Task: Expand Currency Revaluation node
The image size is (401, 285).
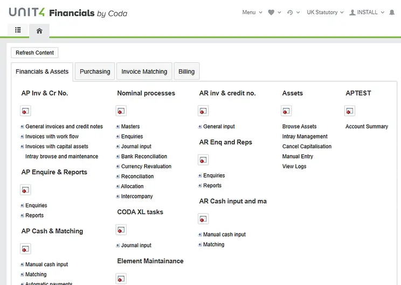Action: click(118, 166)
